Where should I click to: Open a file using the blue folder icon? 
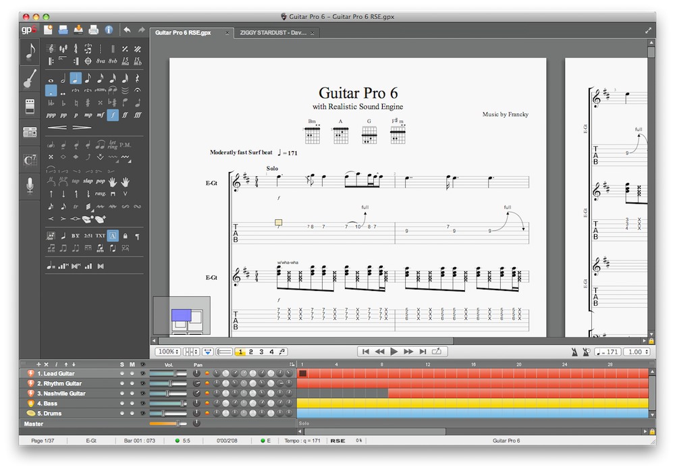click(63, 30)
